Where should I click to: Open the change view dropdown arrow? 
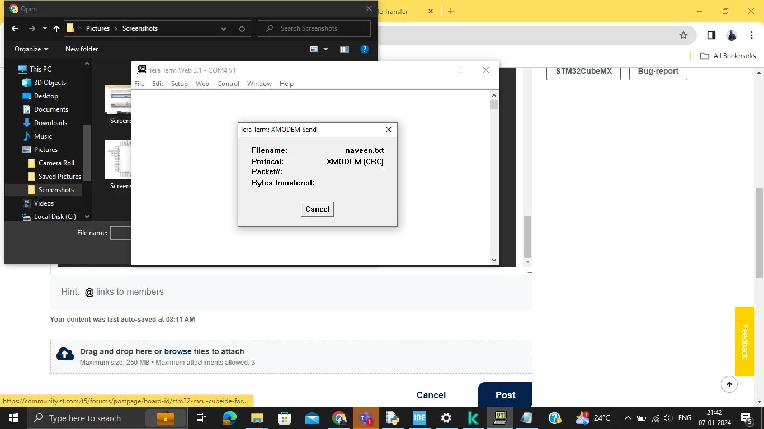point(326,49)
